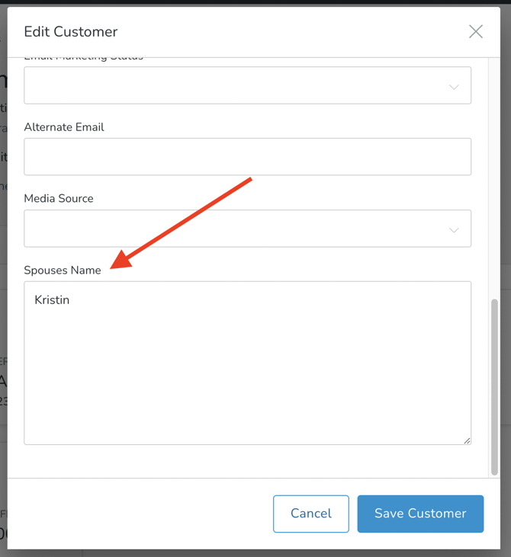
Task: Click the Edit Customer dialog title
Action: tap(71, 32)
